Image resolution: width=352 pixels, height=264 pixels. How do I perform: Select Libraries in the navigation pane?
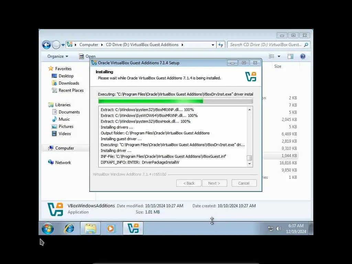click(63, 105)
